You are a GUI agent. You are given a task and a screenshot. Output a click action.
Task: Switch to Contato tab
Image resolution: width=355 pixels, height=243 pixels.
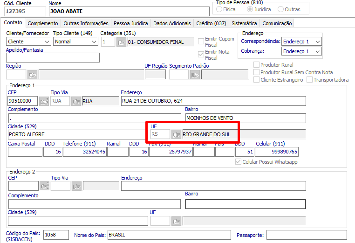(x=13, y=22)
